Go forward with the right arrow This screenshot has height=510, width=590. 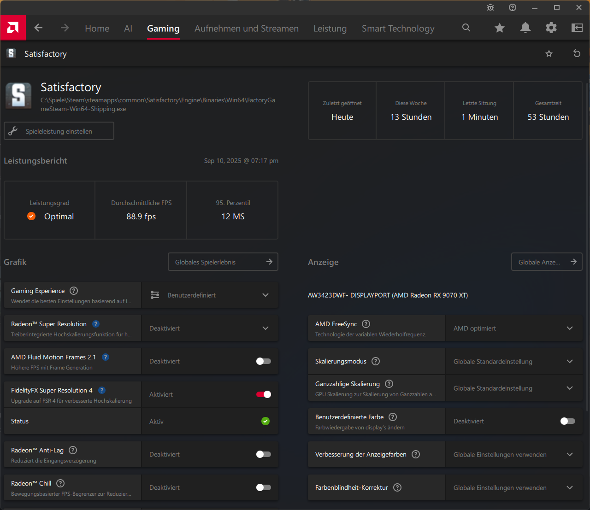tap(65, 28)
